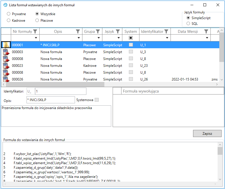Select the Prywatne radio button

tap(9, 14)
